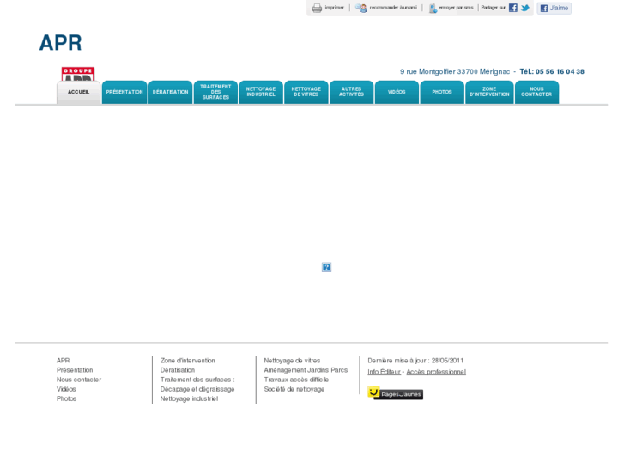
Task: Open the Info Éditeur link
Action: coord(384,372)
